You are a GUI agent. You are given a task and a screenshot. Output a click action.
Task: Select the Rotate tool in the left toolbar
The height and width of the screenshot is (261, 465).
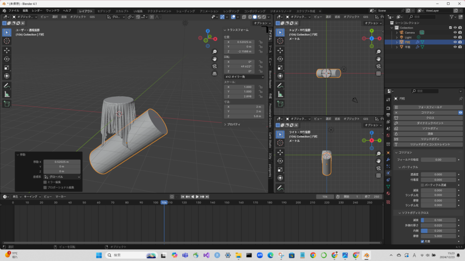(7, 58)
